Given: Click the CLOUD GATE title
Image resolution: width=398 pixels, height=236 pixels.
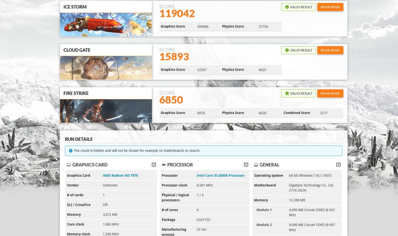Looking at the screenshot, I should [x=77, y=50].
